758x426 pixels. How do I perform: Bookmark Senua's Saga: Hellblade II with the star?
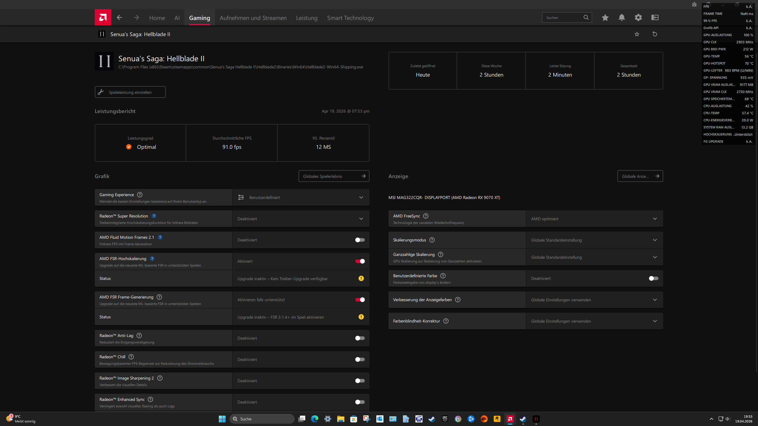[637, 34]
